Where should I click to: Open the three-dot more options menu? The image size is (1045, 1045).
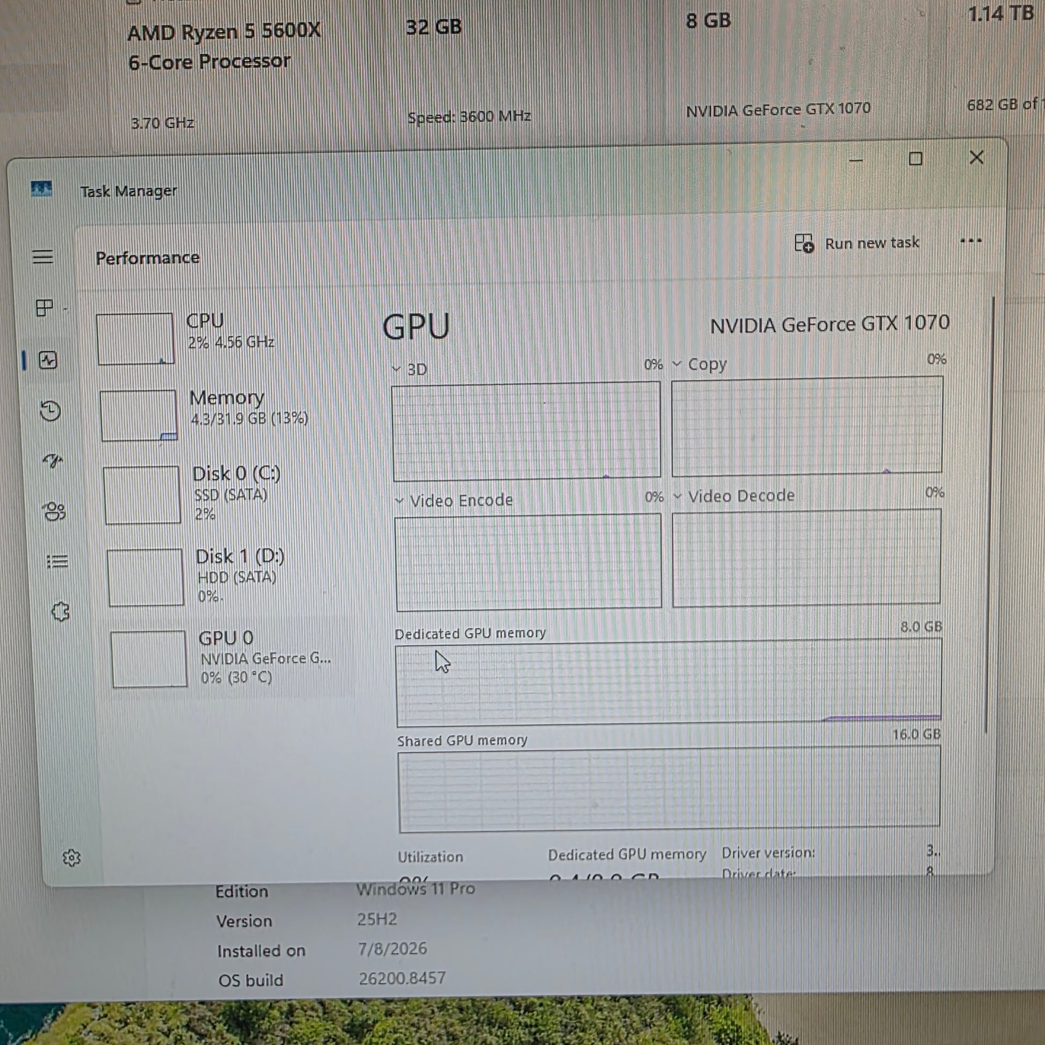coord(971,241)
